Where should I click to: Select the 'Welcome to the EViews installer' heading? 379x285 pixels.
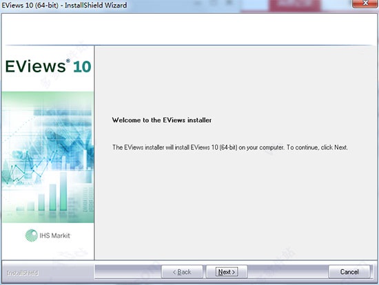(162, 120)
